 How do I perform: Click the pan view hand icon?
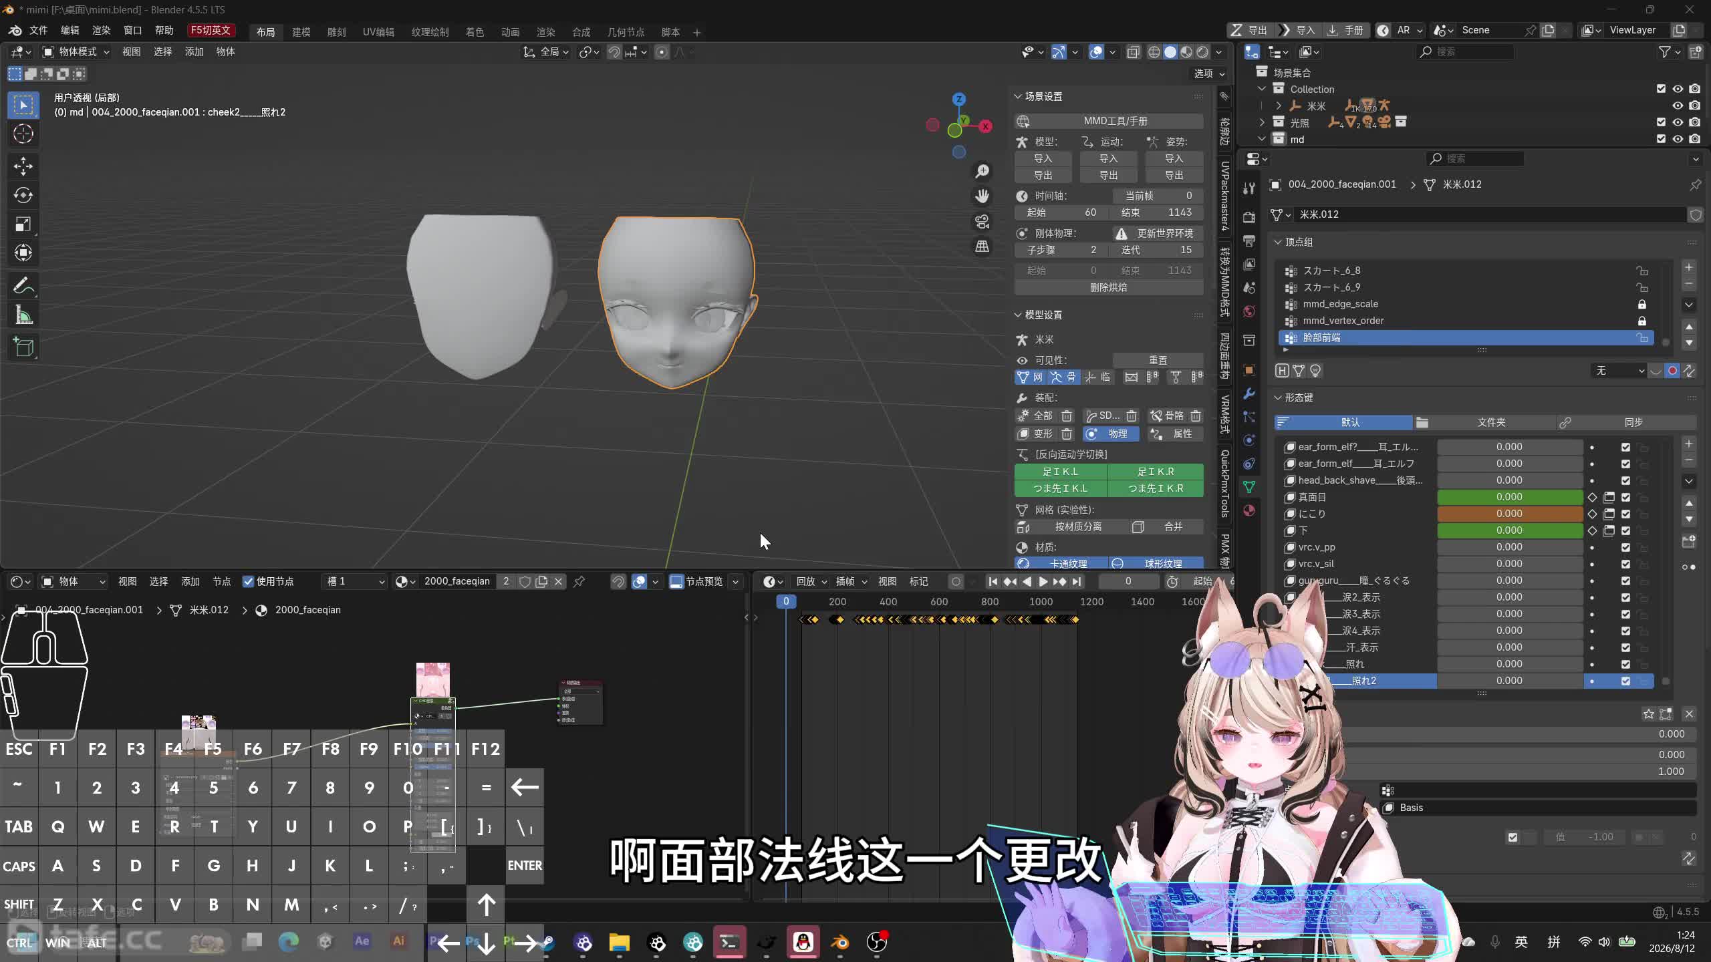coord(982,196)
